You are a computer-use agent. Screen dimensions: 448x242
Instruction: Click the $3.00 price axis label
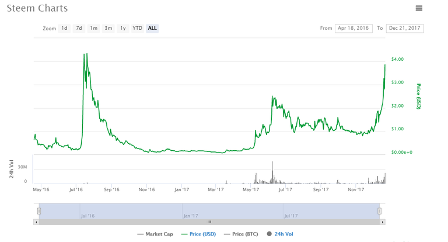pos(397,82)
